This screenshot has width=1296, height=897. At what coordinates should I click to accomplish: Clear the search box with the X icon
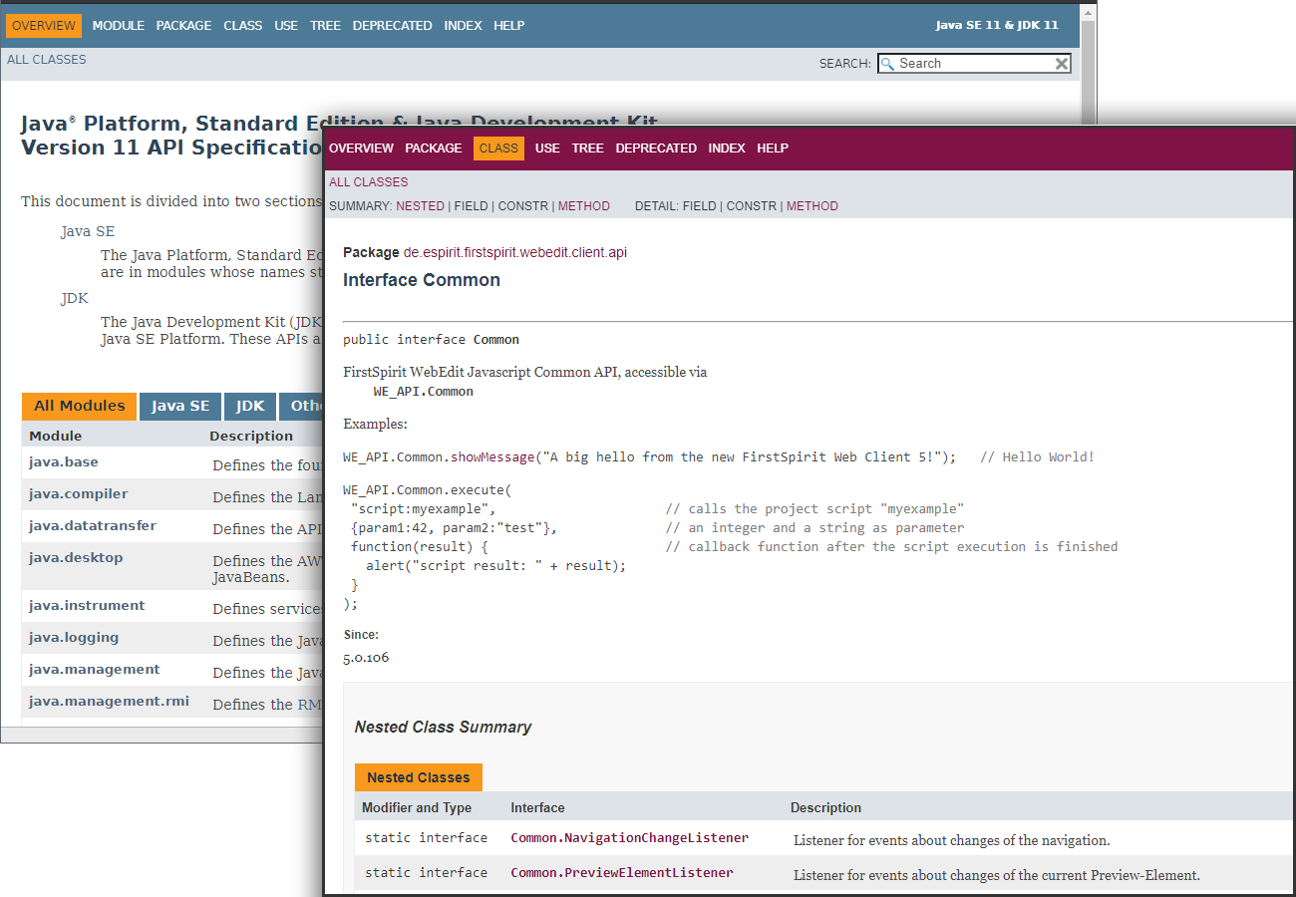1062,64
